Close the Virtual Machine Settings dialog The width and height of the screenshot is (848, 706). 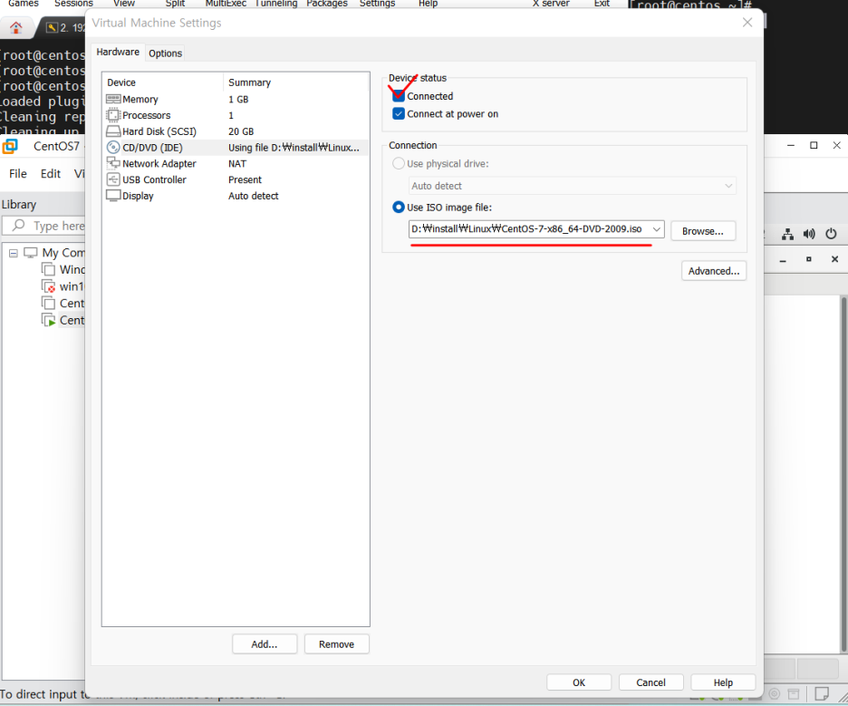click(x=747, y=22)
